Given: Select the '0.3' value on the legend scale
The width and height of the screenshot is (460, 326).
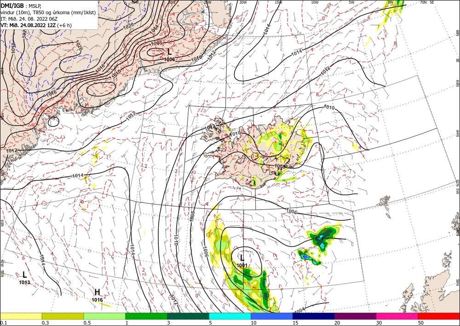Looking at the screenshot, I should pyautogui.click(x=45, y=322).
